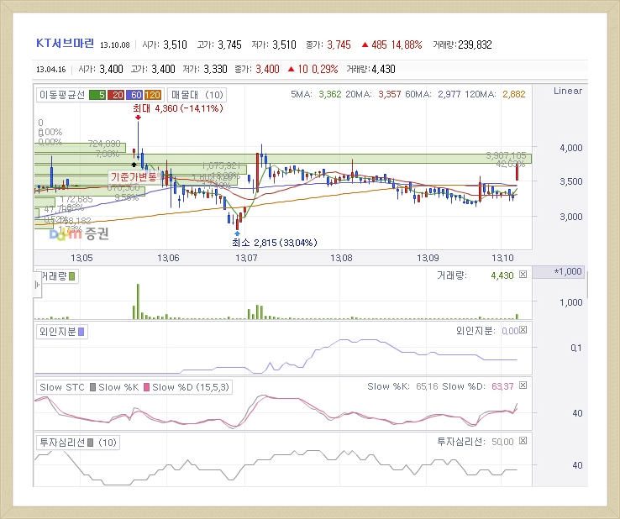The width and height of the screenshot is (620, 519).
Task: Expand the left side panel handle
Action: click(x=37, y=284)
